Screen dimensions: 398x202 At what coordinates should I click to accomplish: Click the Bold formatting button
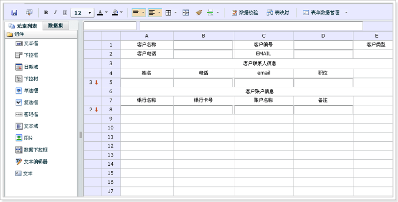tap(46, 13)
